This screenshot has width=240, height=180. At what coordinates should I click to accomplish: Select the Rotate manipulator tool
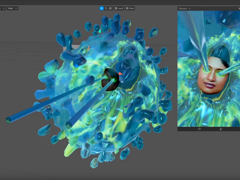[106, 8]
